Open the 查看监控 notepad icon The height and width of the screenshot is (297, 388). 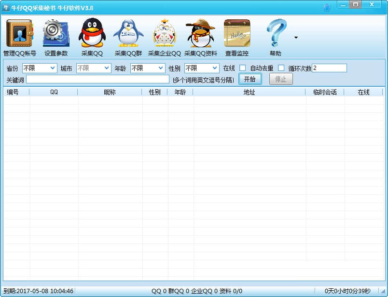pyautogui.click(x=237, y=33)
